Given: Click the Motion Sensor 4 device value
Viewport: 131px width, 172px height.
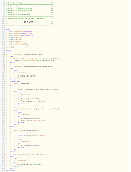Looking at the screenshot, I should [27, 36].
